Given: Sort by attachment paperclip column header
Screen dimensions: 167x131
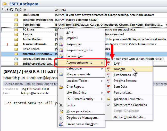Looking at the screenshot, I should [x=20, y=10].
